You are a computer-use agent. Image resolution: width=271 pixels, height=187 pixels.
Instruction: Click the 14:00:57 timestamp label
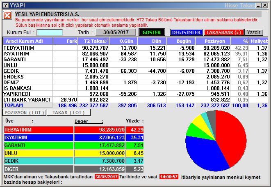(x=169, y=177)
